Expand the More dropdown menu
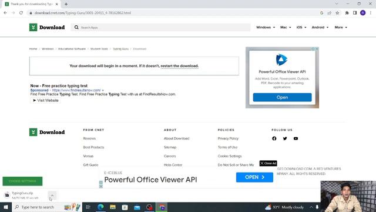 tap(341, 28)
